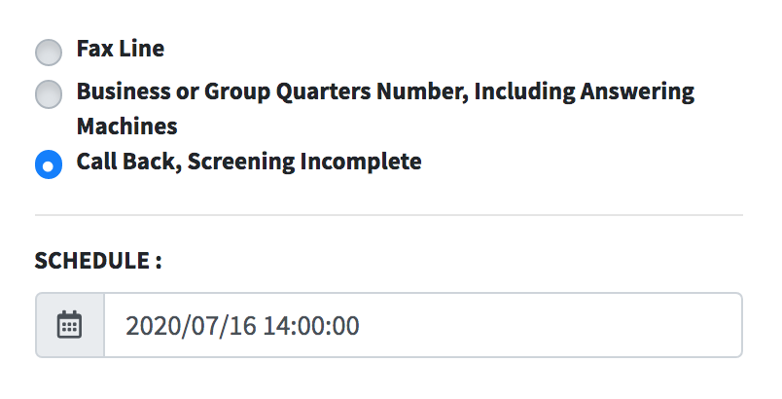Choose Business or Group Quarters Number radio
782x399 pixels.
coord(49,93)
